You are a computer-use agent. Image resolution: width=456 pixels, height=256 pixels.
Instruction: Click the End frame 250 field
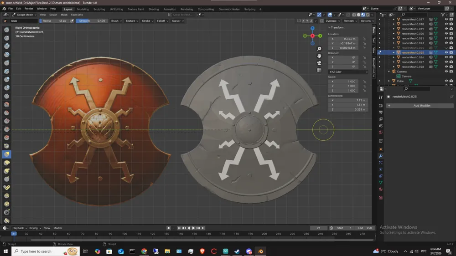click(x=365, y=228)
